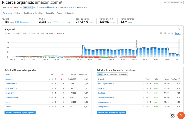Click the settings gear icon

(x=172, y=115)
